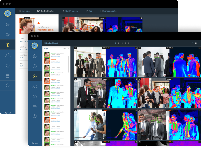Click Sign out in front window
201x149 pixels.
tap(35, 143)
